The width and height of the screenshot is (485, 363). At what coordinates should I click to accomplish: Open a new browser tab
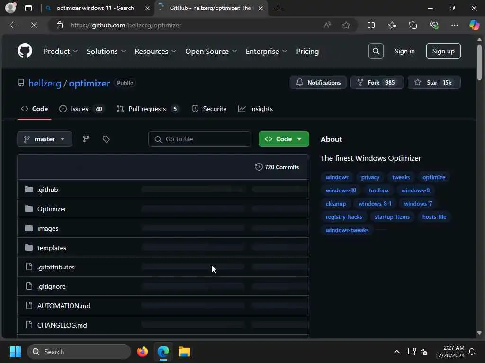pos(278,8)
